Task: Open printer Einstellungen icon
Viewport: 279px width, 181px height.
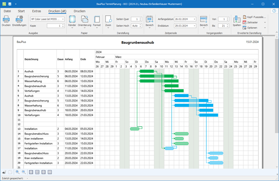Action: (19, 19)
